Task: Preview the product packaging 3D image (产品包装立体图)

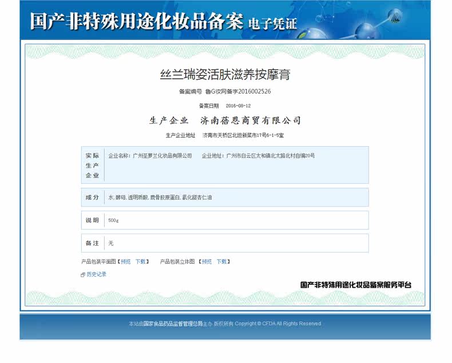Action: (x=207, y=261)
